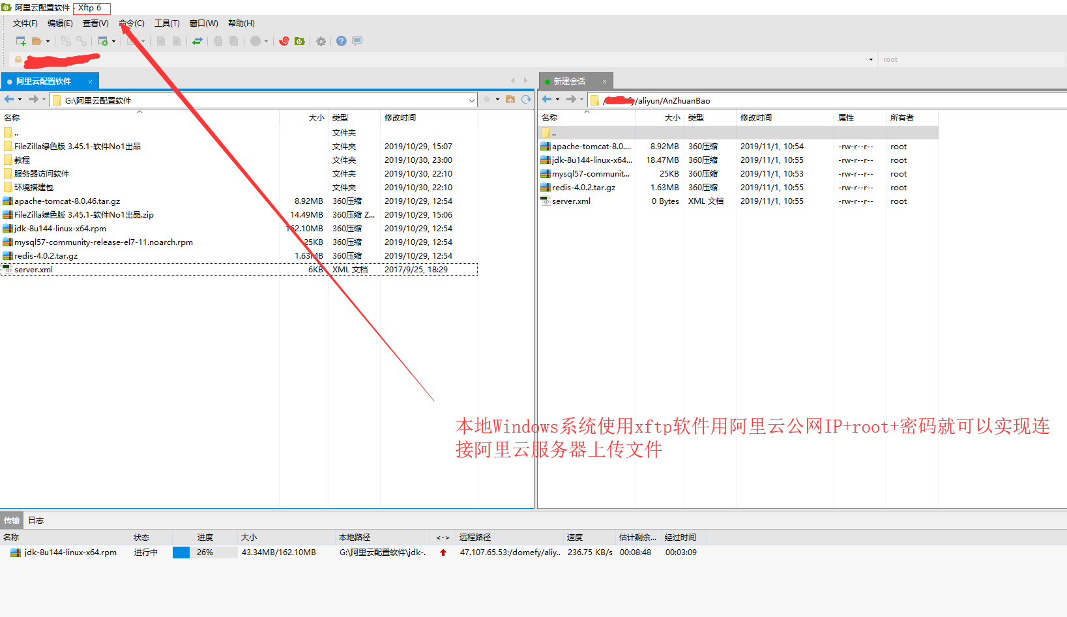Click the 26% transfer progress bar
Screen dimensions: 1067x617
[205, 552]
